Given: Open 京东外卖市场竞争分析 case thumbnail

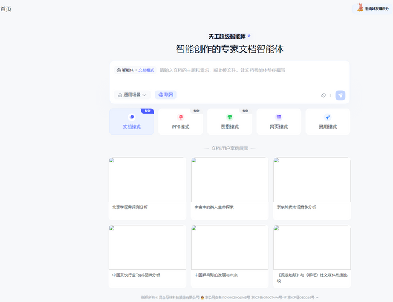Looking at the screenshot, I should 312,179.
